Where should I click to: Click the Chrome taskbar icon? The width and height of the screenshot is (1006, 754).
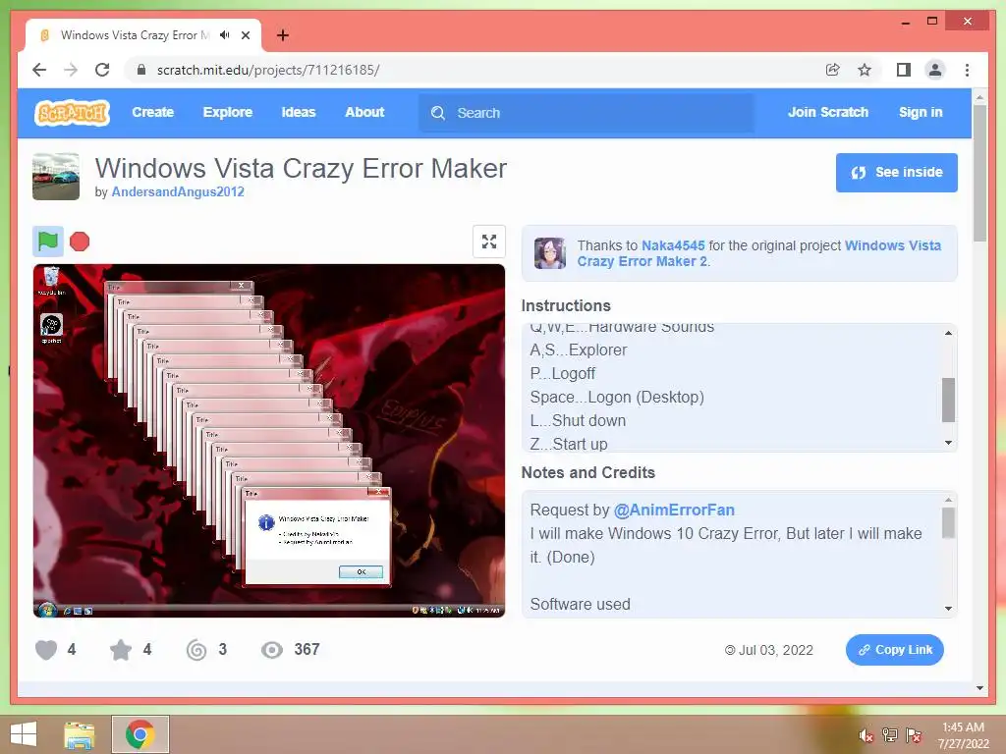[x=140, y=734]
